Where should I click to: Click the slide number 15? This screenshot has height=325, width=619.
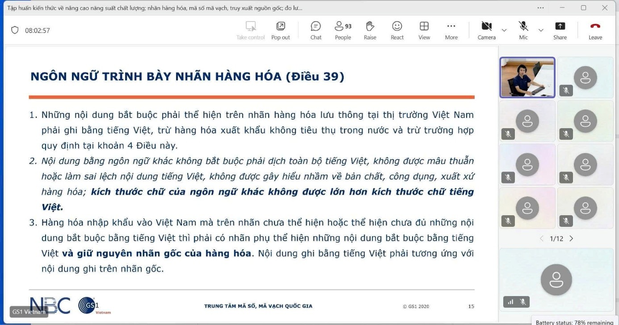[x=471, y=306]
